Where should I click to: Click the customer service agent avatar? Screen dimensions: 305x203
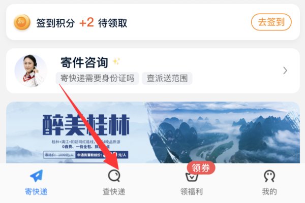(30, 71)
